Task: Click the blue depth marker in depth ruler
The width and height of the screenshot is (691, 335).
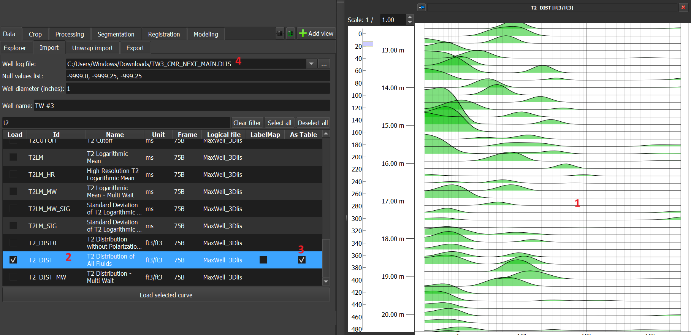Action: click(x=368, y=44)
